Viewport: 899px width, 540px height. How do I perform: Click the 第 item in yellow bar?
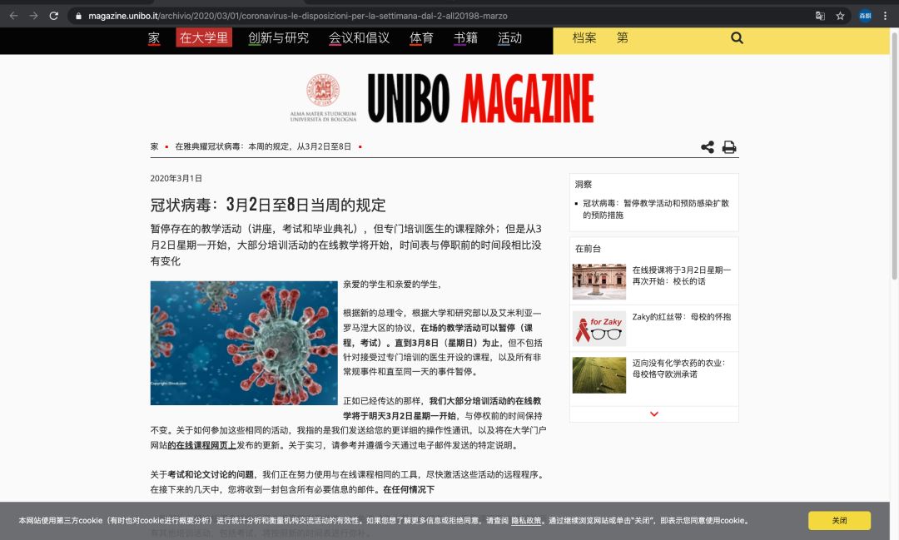tap(622, 37)
